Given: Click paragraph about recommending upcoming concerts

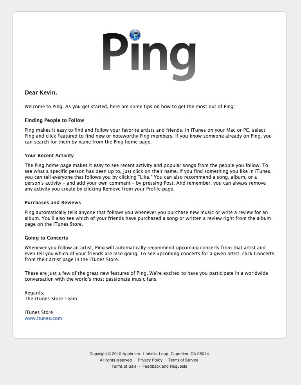Looking at the screenshot, I should pos(149,253).
